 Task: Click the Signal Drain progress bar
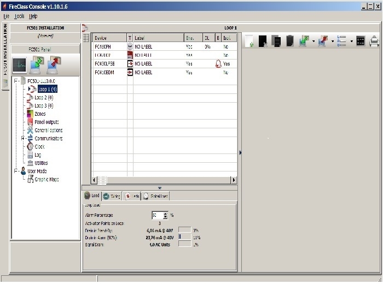(185, 244)
